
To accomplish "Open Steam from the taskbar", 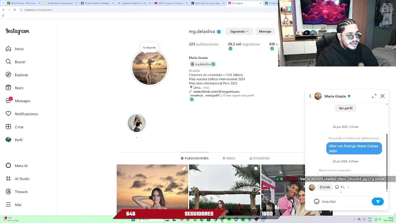I will pos(215,219).
